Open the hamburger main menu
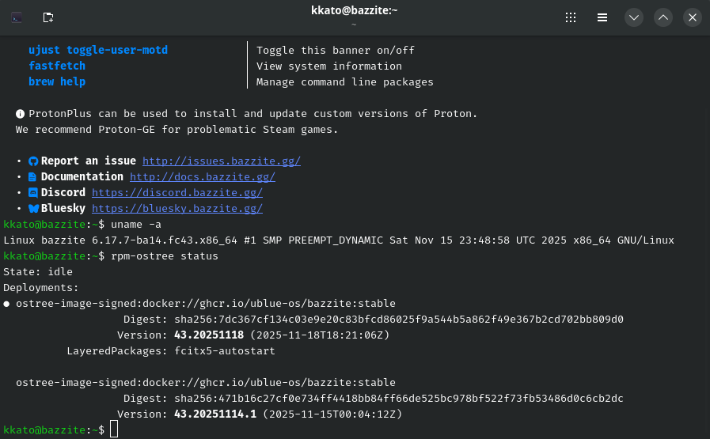This screenshot has width=710, height=439. [602, 17]
